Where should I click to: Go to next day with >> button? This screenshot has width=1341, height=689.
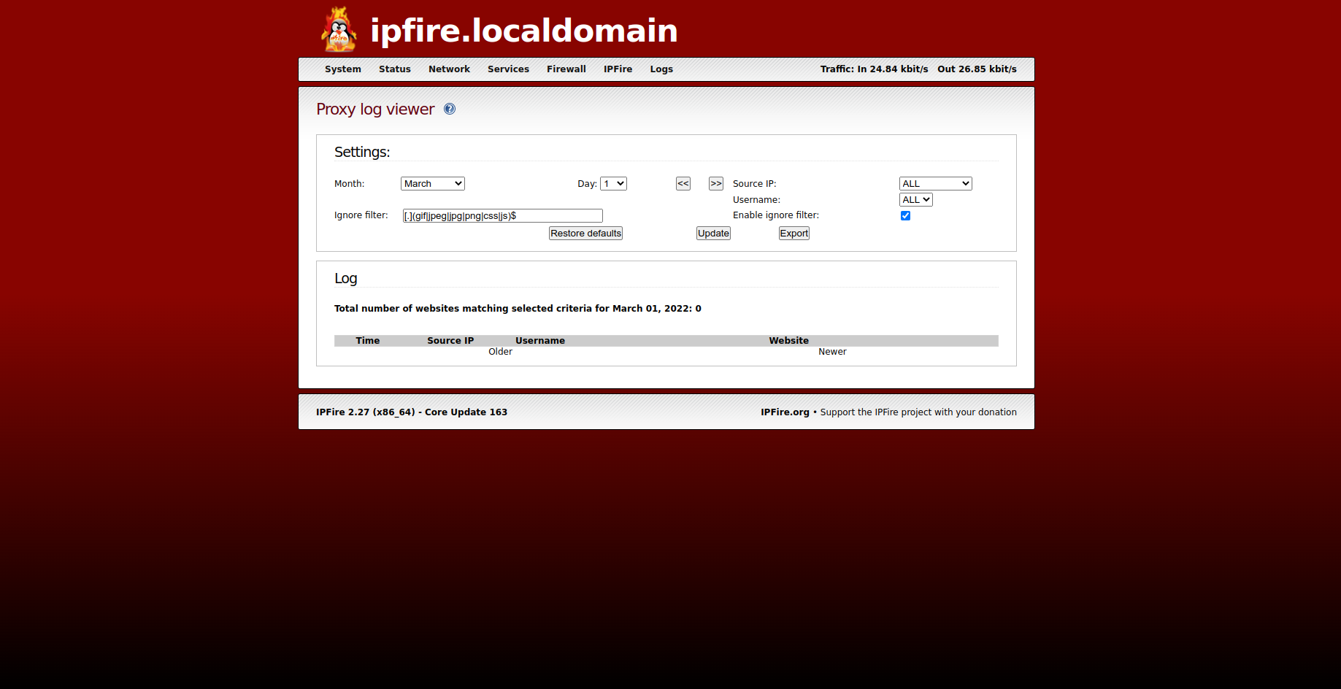(716, 184)
